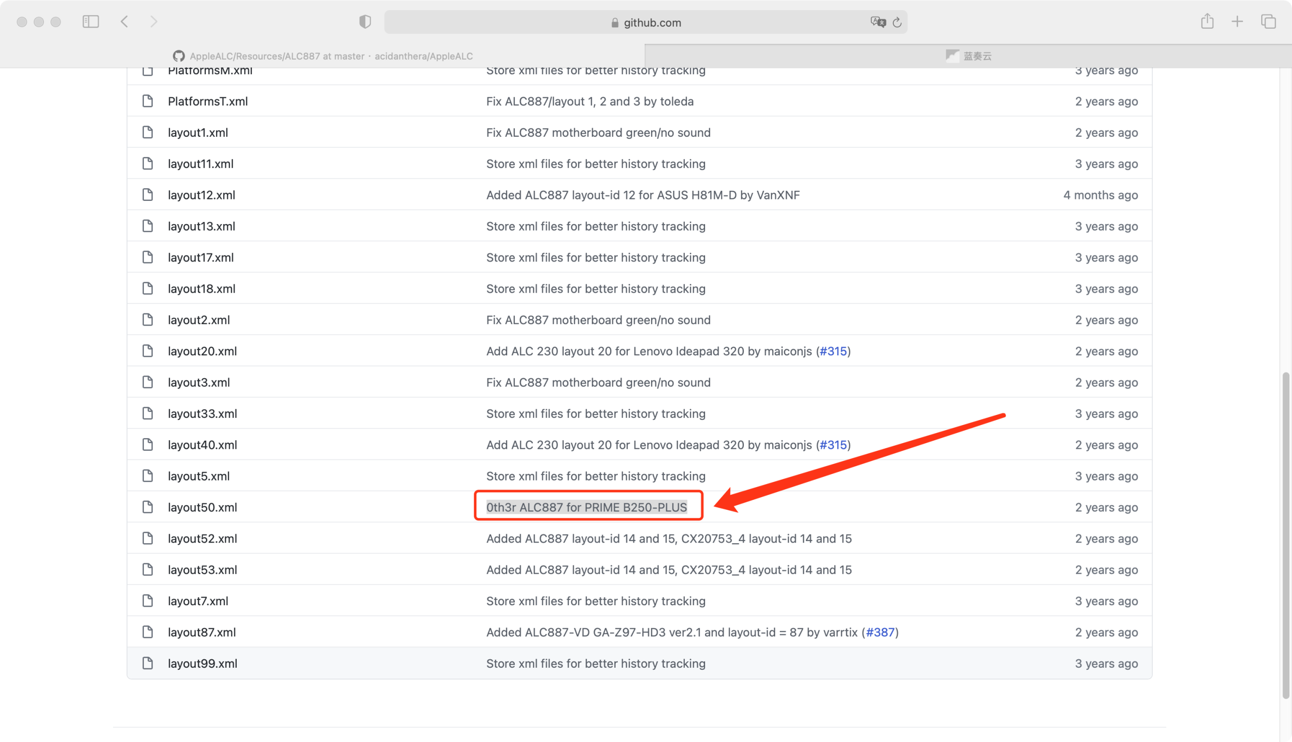The width and height of the screenshot is (1292, 742).
Task: Open layout17.xml file
Action: pos(201,257)
